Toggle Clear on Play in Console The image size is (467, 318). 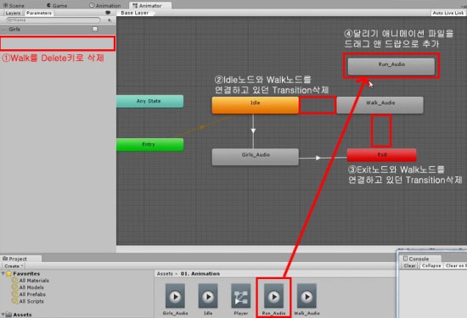pyautogui.click(x=456, y=265)
